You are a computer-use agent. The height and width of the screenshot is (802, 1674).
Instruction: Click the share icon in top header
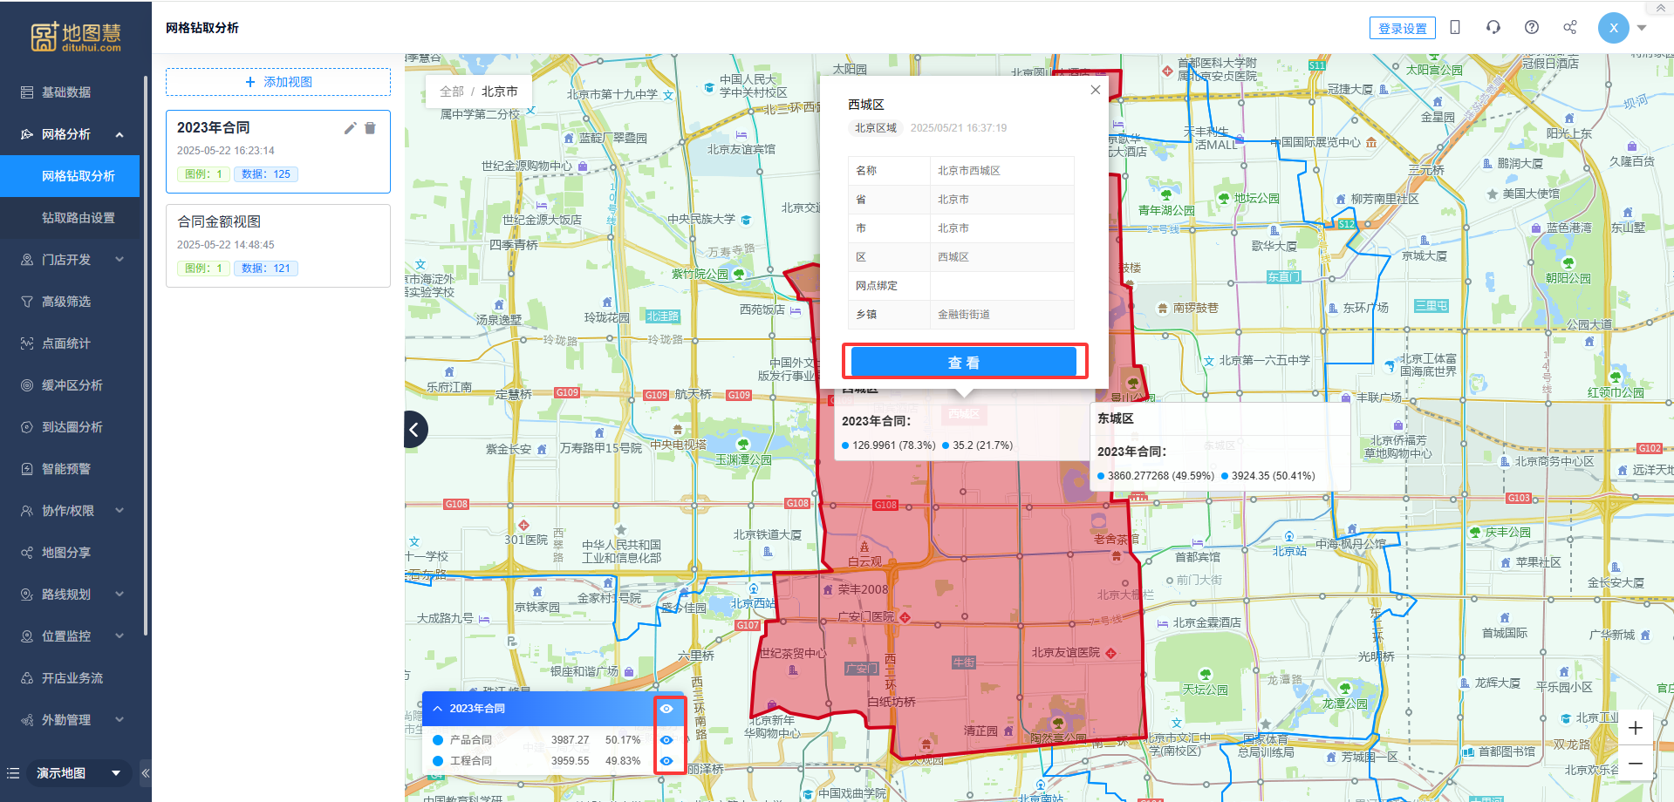point(1569,28)
